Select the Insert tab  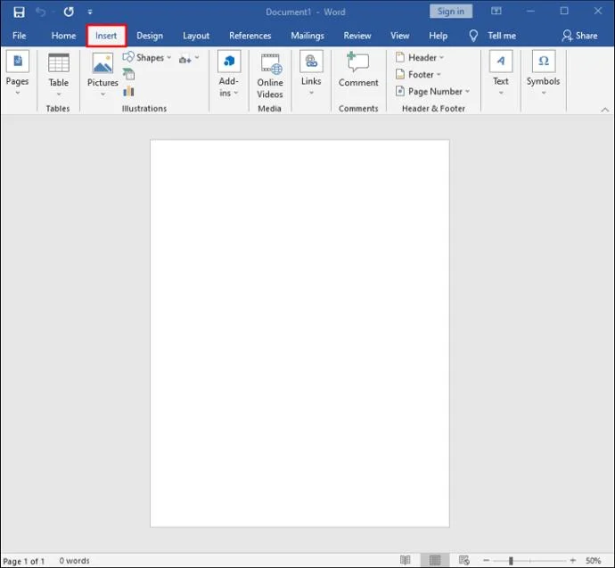pyautogui.click(x=106, y=36)
